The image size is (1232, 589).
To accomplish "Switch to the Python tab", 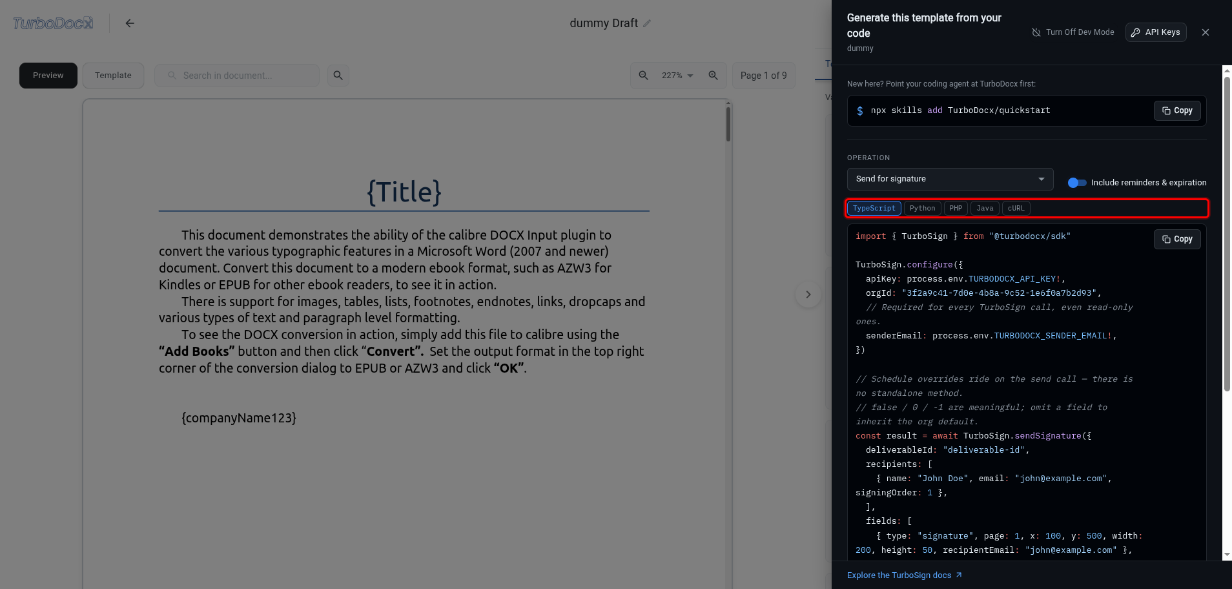I will (x=922, y=209).
